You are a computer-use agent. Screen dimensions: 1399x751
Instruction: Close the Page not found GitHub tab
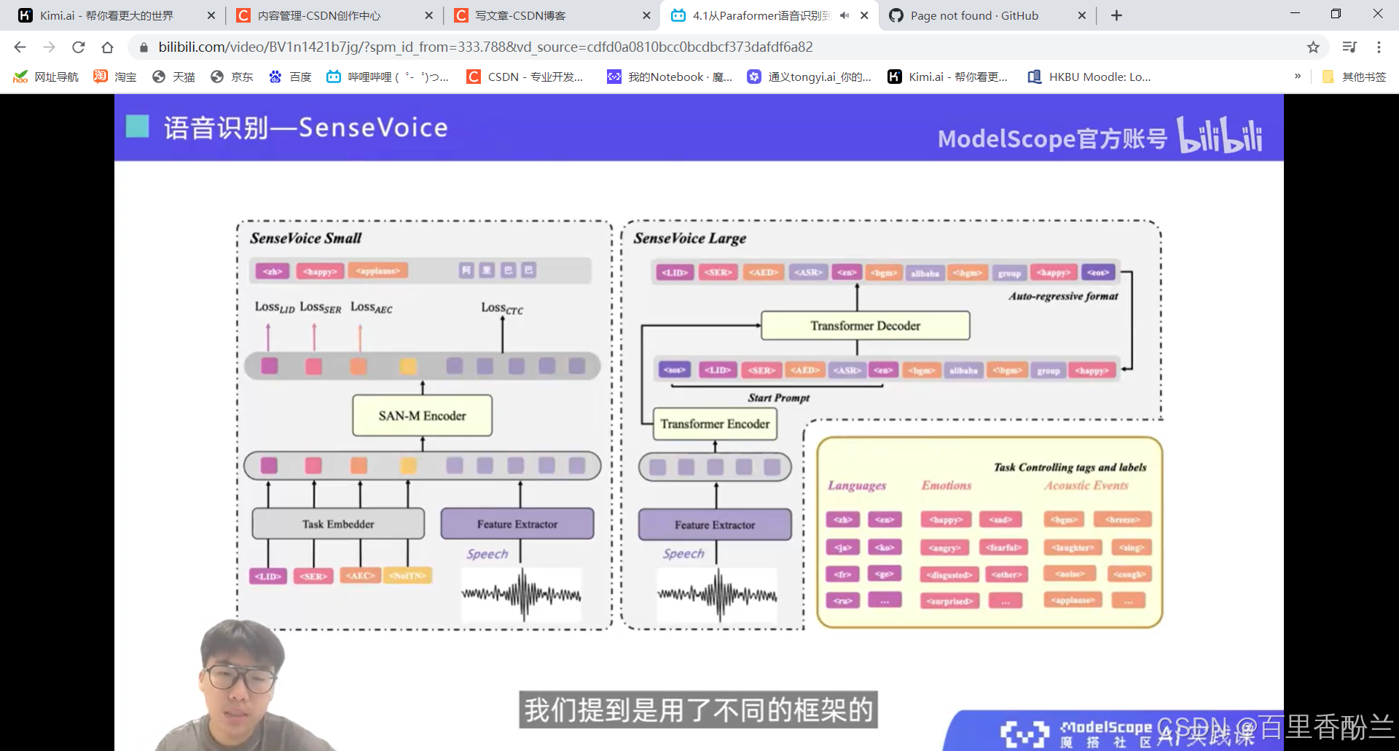point(1082,15)
